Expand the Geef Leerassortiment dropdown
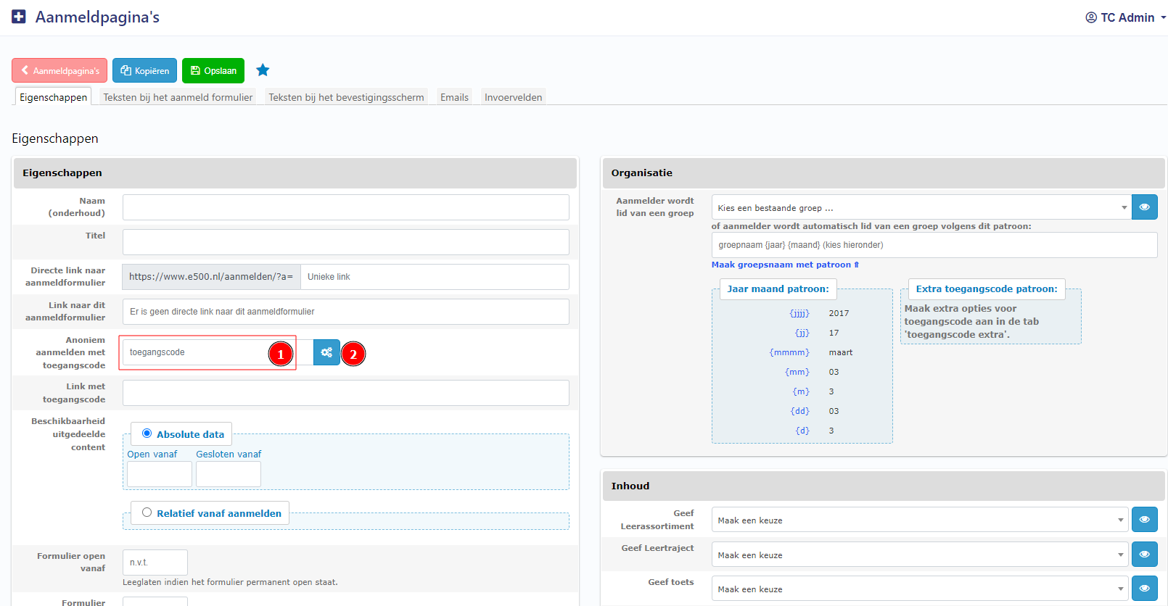 919,520
